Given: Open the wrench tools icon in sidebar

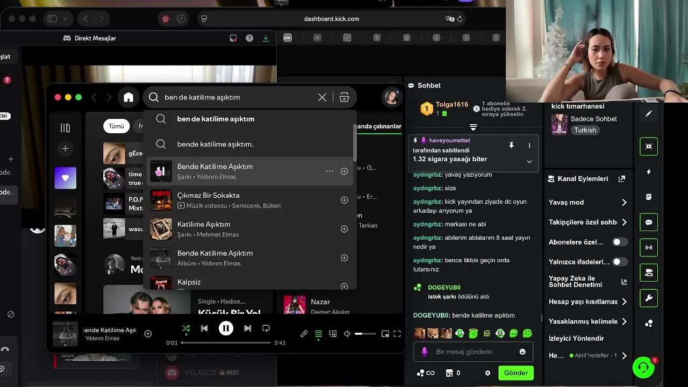Looking at the screenshot, I should click(x=649, y=298).
